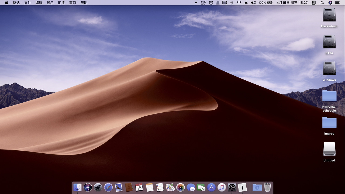Click the eject icon in menu bar
The width and height of the screenshot is (345, 194).
coord(246,3)
